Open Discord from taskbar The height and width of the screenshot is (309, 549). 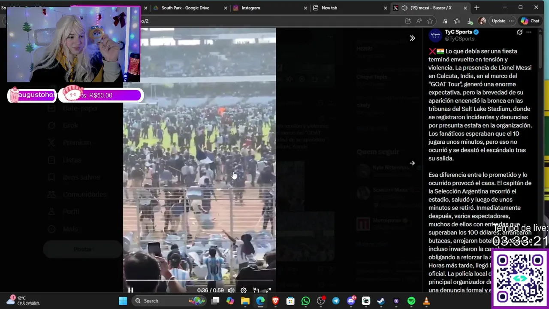coord(351,301)
